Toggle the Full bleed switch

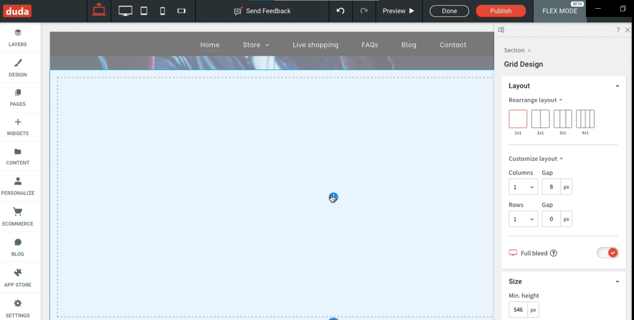[608, 253]
